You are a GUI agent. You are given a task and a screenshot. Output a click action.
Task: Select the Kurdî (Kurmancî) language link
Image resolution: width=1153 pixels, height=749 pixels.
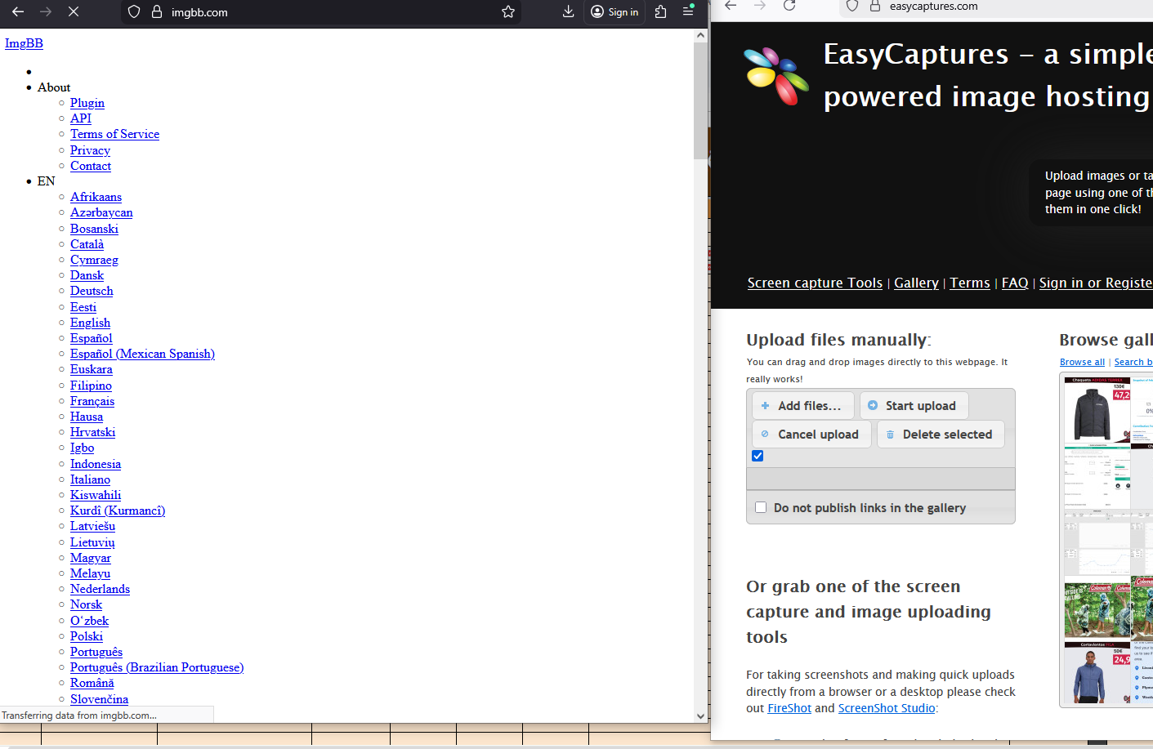(x=118, y=510)
